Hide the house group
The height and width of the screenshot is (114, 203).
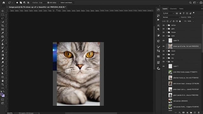tap(164, 32)
